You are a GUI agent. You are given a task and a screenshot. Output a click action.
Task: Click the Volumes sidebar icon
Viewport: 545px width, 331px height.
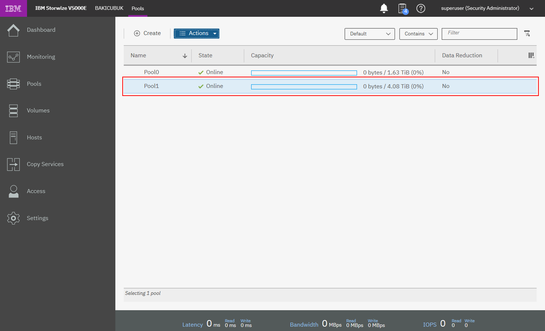coord(14,111)
